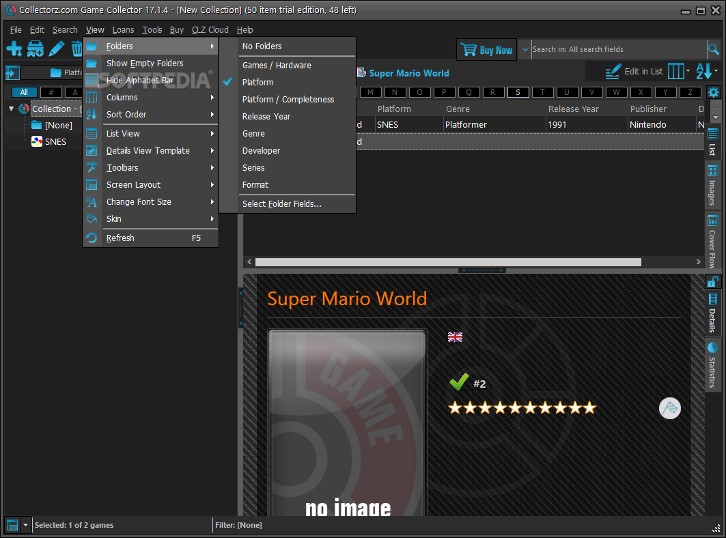Click the alphabet bar settings gear
This screenshot has width=726, height=538.
click(713, 92)
